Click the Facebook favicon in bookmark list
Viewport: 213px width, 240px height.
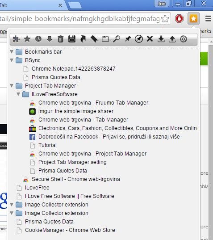tap(32, 137)
